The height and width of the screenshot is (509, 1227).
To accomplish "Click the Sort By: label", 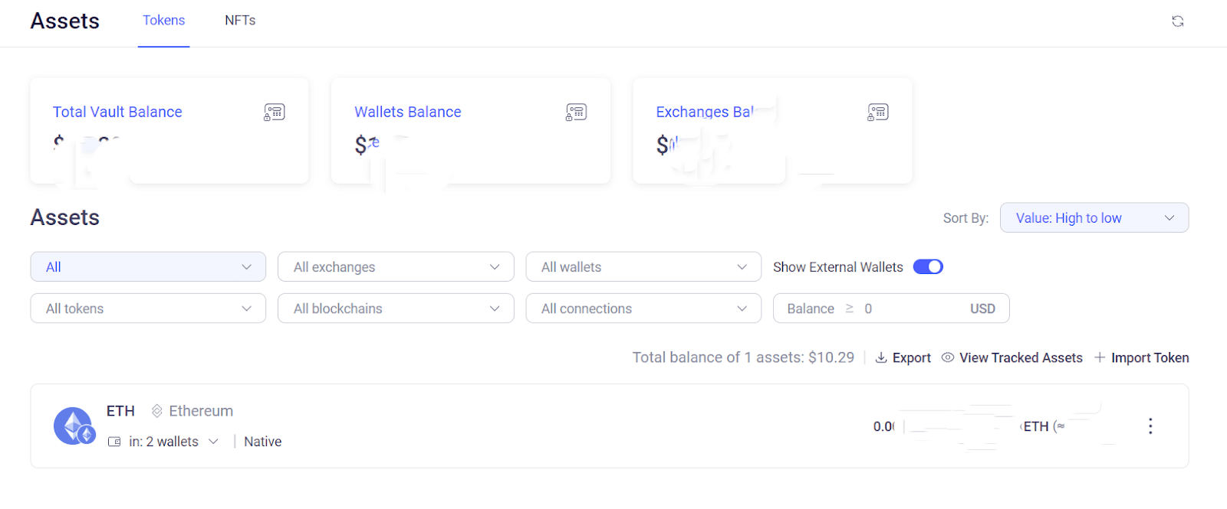I will [x=965, y=218].
